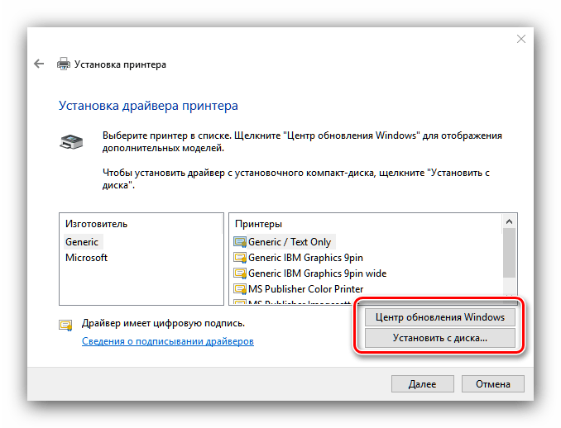
Task: Click the Generic IBM Graphics 9pin wide icon
Action: (240, 273)
